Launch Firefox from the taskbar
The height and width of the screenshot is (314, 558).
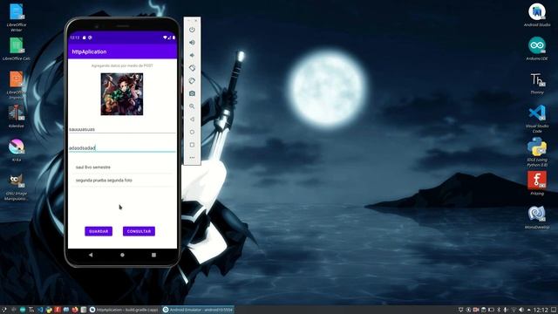coord(75,310)
